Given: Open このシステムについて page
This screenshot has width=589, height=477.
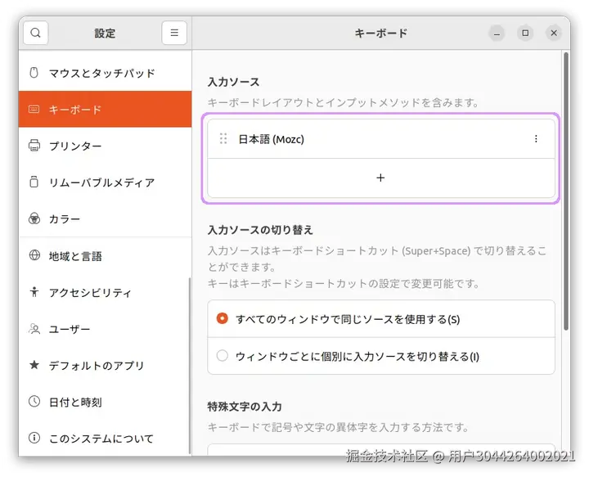Looking at the screenshot, I should click(106, 439).
